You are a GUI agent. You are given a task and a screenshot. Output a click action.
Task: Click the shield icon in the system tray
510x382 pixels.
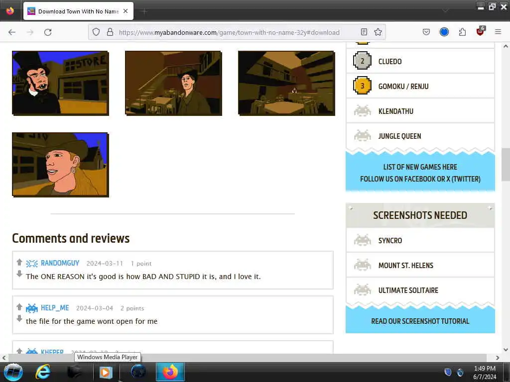(x=448, y=372)
